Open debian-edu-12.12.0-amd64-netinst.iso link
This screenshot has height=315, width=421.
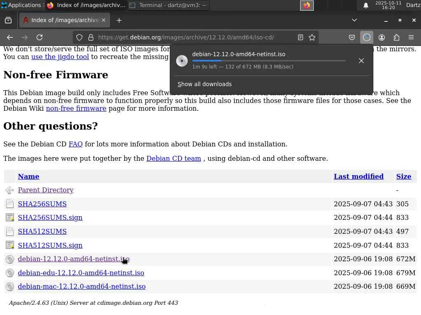(81, 273)
